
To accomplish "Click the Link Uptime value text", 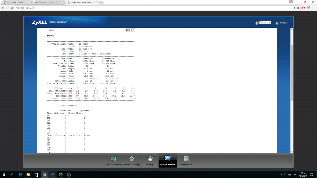I will coord(95,54).
